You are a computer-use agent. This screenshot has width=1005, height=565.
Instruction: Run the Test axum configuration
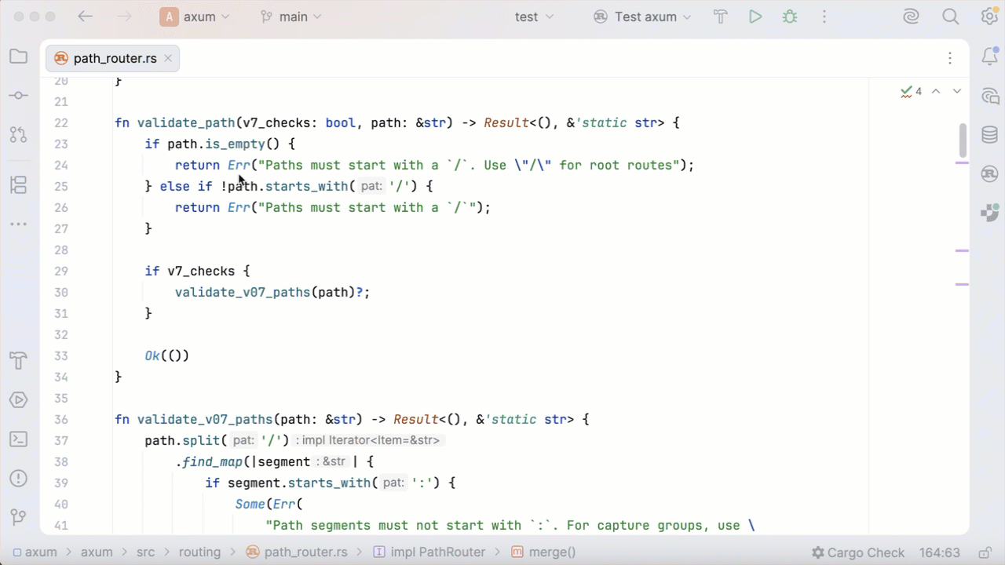tap(755, 17)
